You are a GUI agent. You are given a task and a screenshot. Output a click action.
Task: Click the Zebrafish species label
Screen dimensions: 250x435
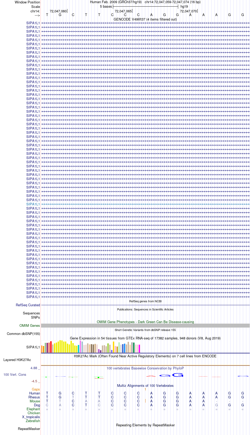pos(33,421)
